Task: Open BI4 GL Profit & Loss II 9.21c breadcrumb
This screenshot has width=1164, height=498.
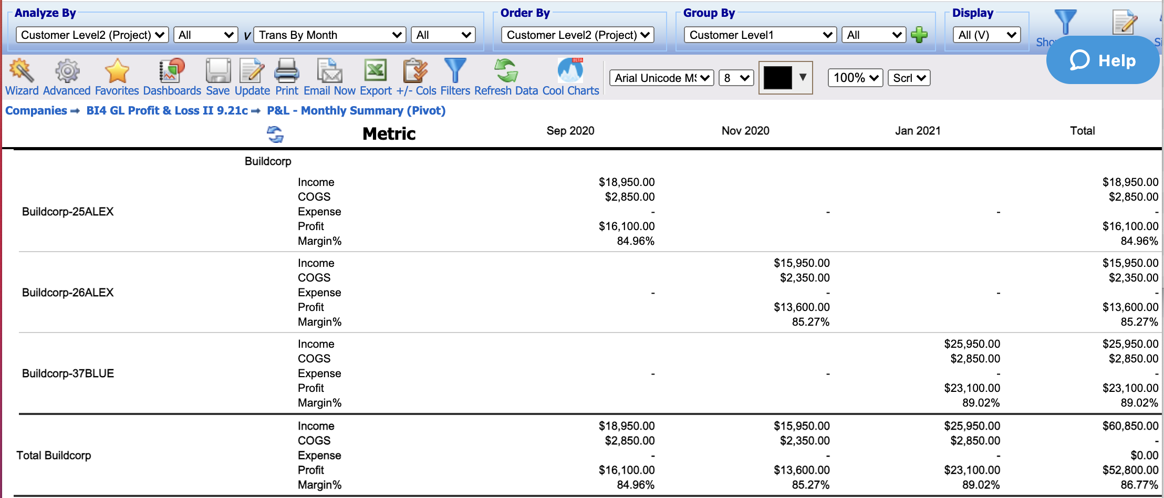Action: tap(167, 111)
